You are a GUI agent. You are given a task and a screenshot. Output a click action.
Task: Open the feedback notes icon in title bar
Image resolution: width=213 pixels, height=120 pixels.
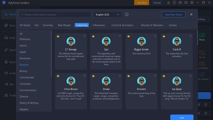pyautogui.click(x=174, y=3)
